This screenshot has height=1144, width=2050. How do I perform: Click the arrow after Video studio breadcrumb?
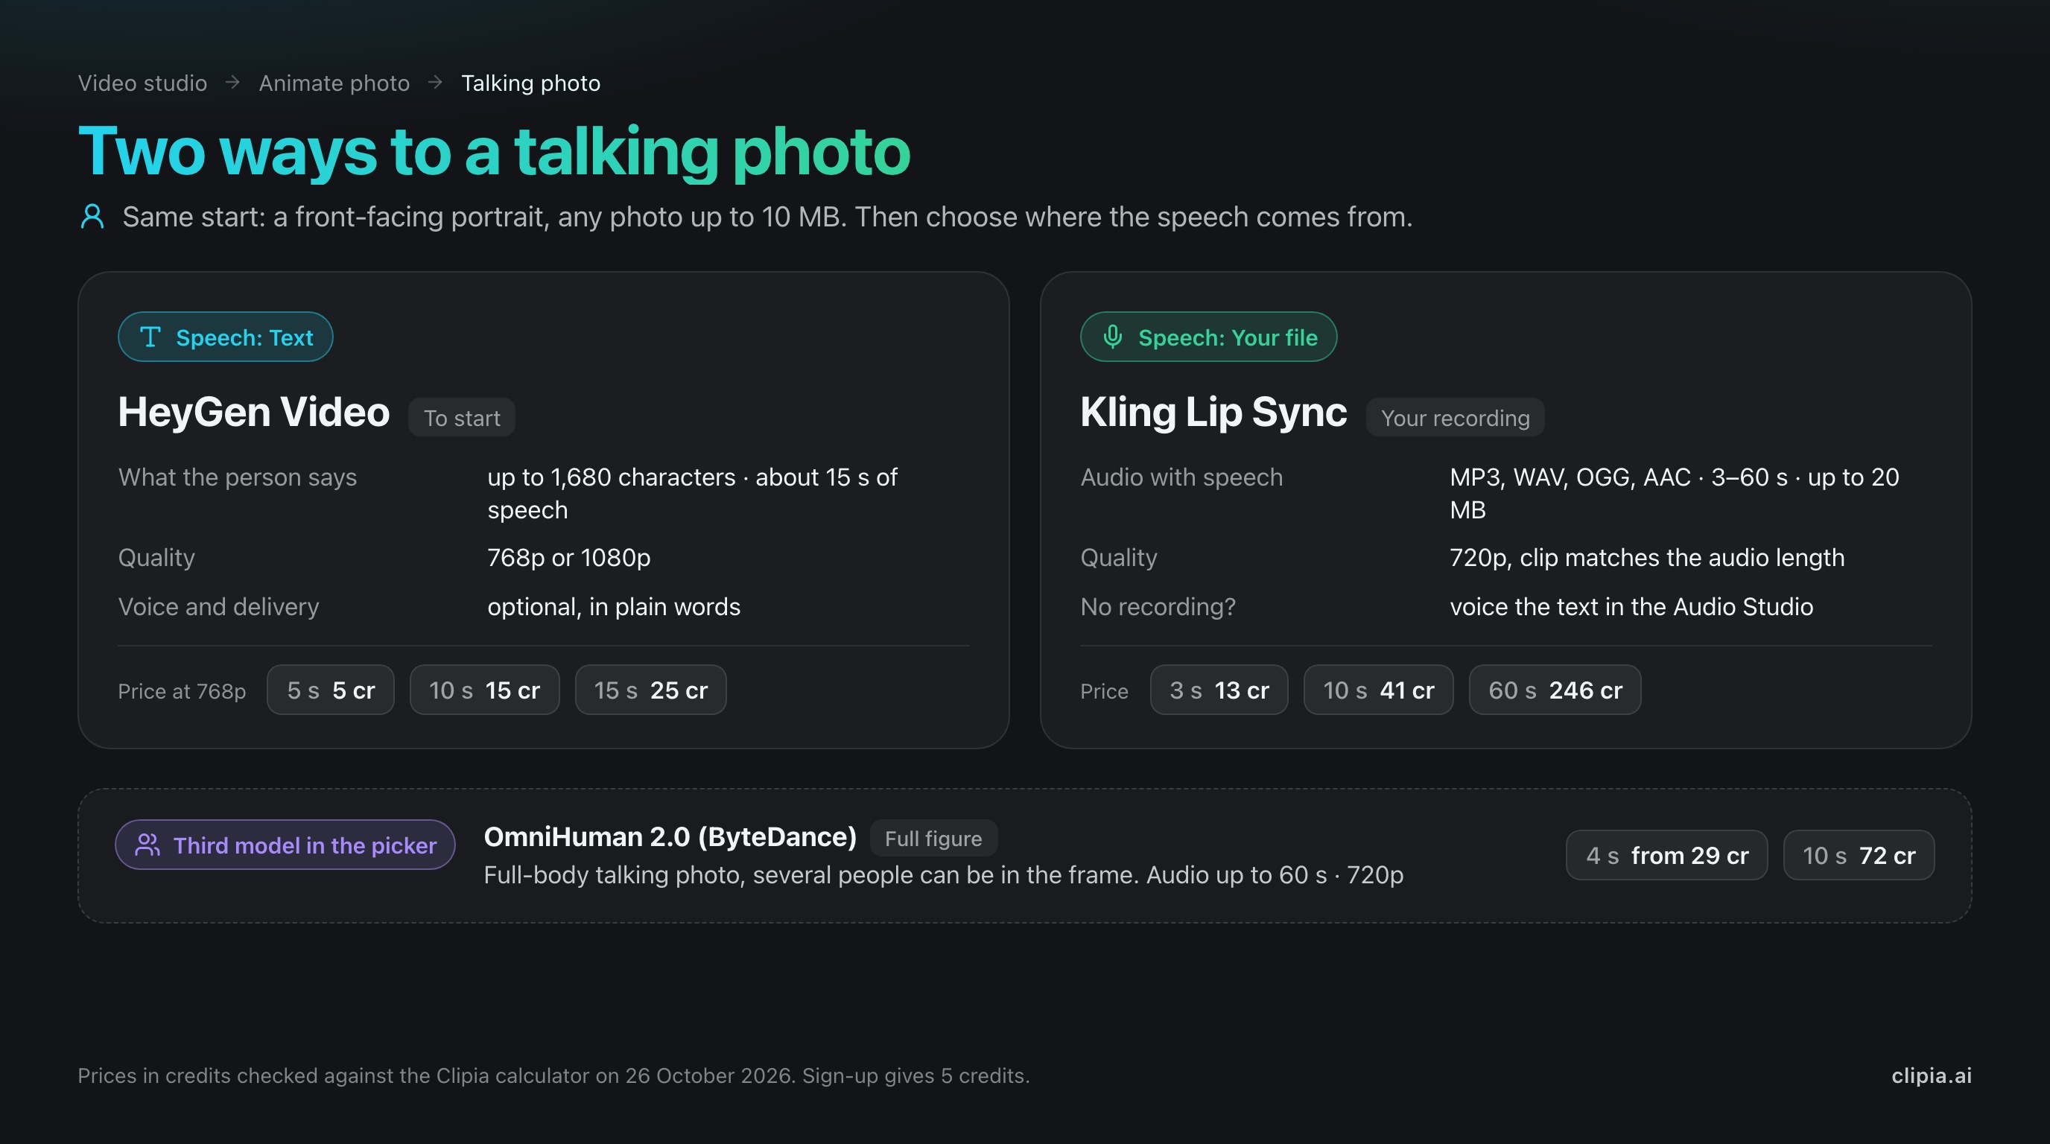point(232,82)
